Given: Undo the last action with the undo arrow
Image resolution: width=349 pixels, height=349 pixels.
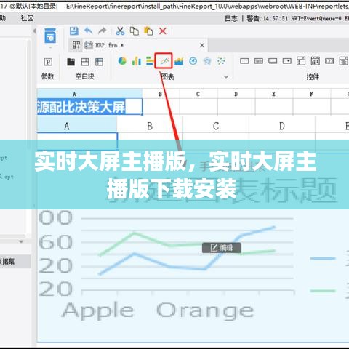Looking at the screenshot, I should (x=88, y=31).
